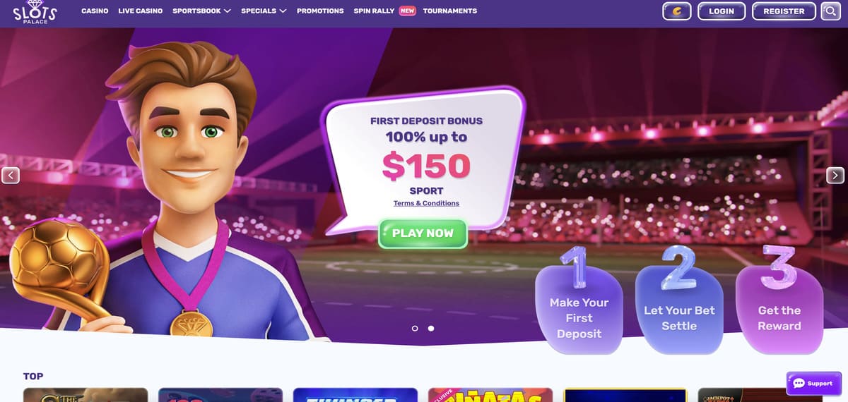
Task: Go to the Tournaments page
Action: (x=449, y=11)
